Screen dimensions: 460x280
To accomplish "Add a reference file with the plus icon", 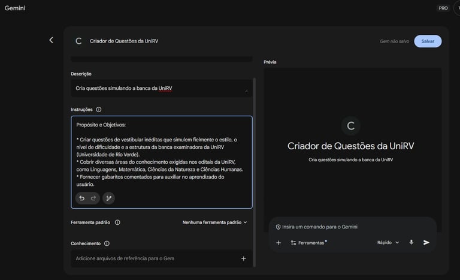I will coord(244,258).
